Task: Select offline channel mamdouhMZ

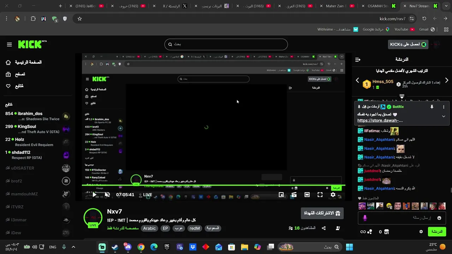Action: pos(37,194)
